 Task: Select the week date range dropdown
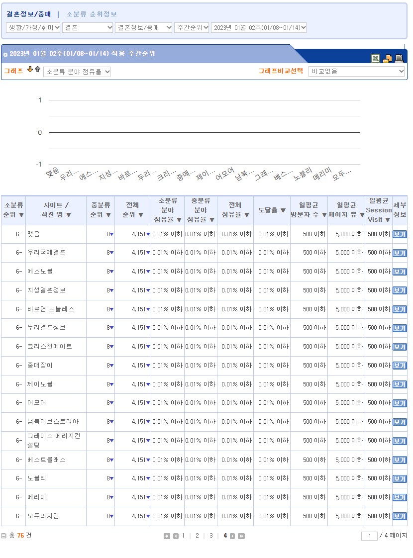point(259,28)
